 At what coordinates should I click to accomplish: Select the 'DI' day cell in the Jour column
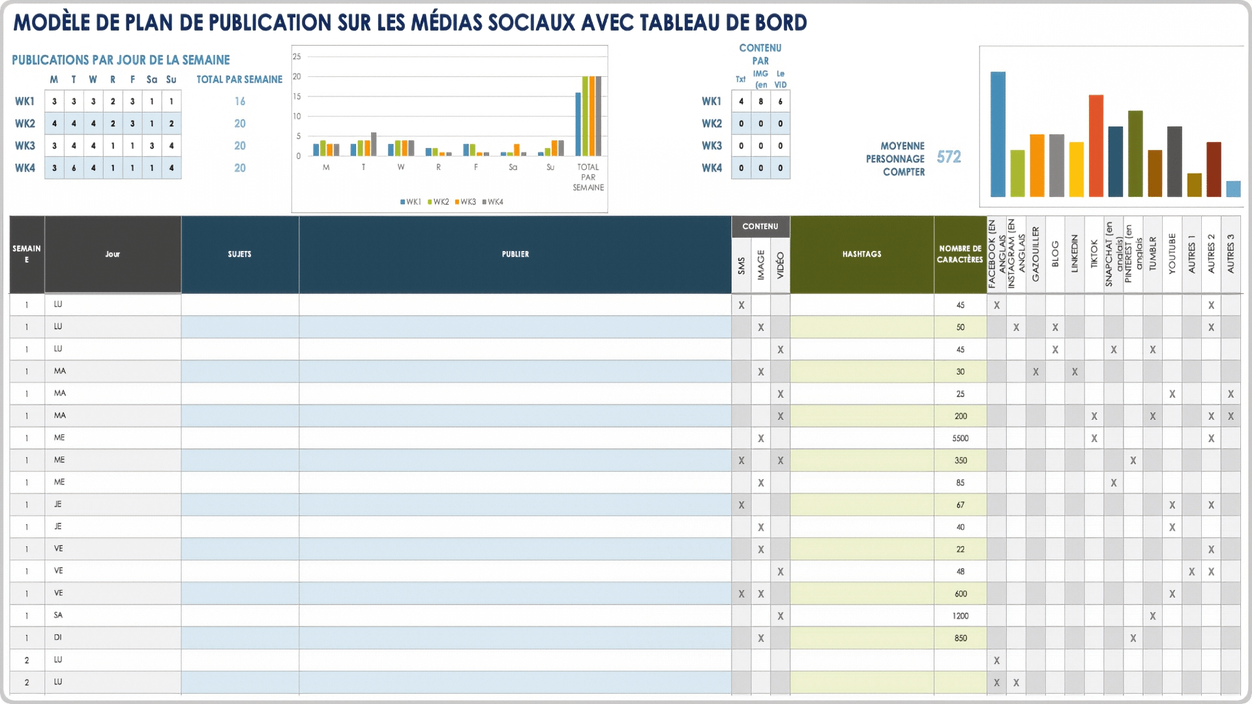point(113,638)
